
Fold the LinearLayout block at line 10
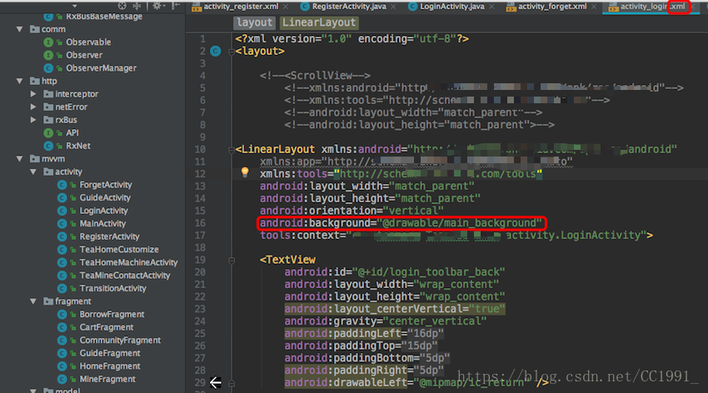click(232, 150)
